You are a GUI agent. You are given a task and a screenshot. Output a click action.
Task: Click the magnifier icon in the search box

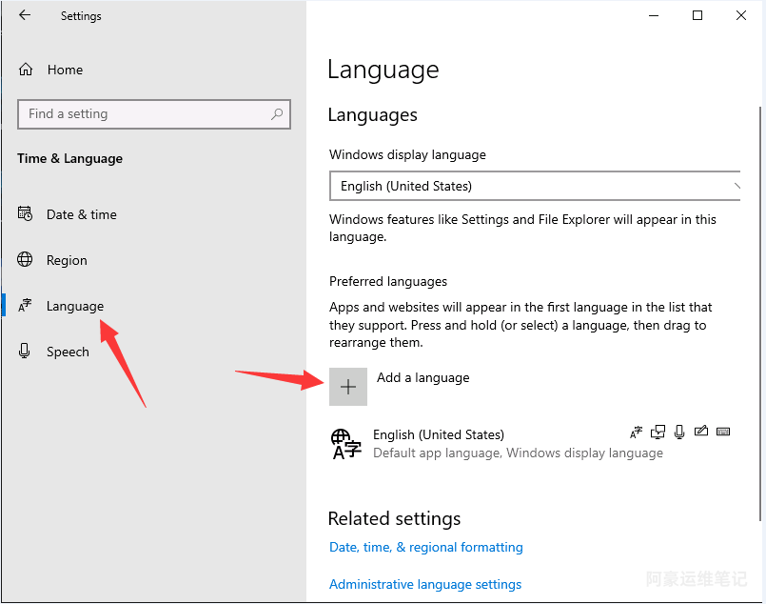277,114
